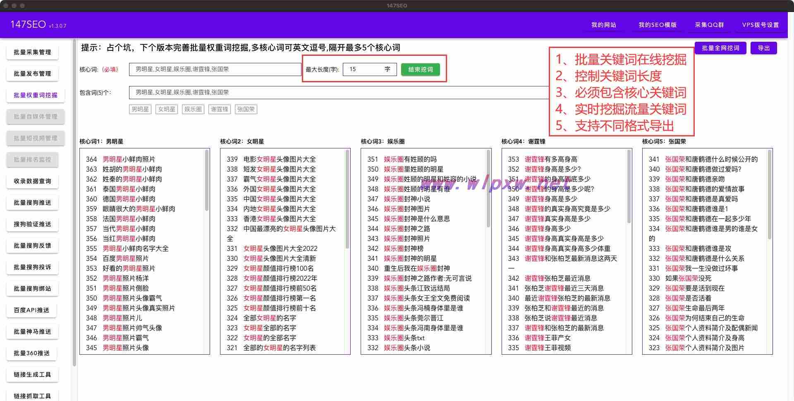Select row 342 谢霆锋张柏芝最近消息

(x=549, y=278)
